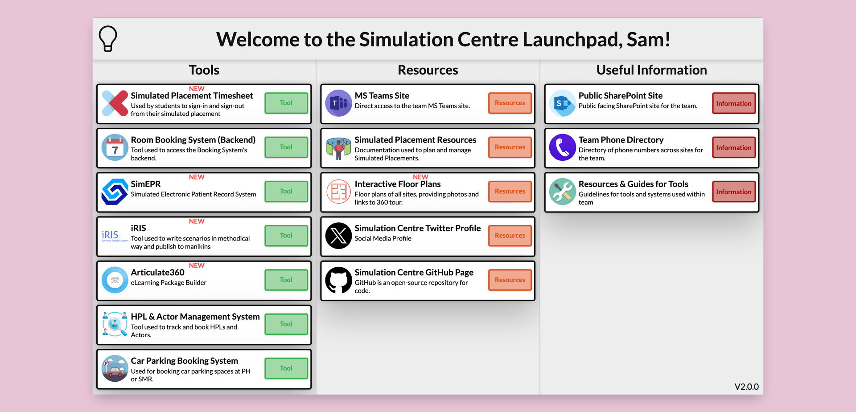The image size is (856, 412).
Task: Launch SimEPR via its Tool button
Action: (x=286, y=191)
